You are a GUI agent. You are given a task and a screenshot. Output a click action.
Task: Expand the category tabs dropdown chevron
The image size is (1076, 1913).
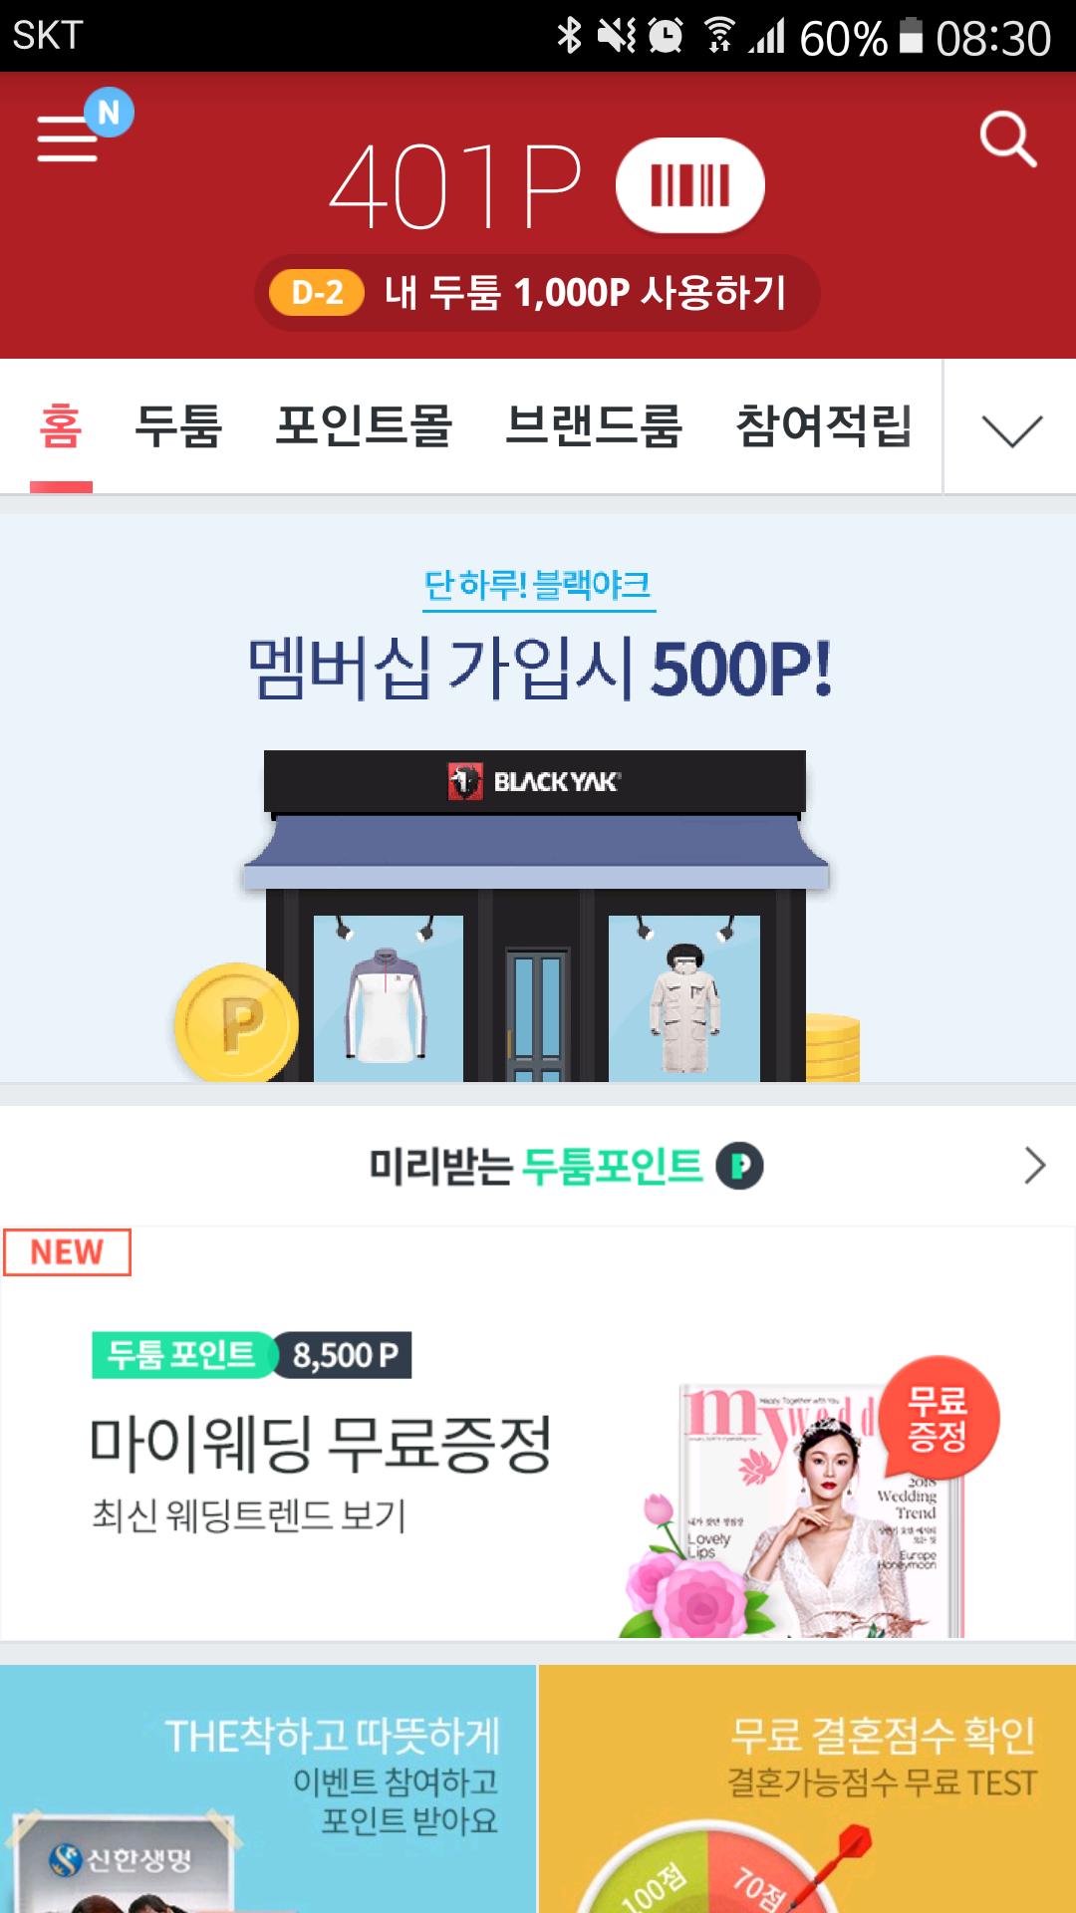point(1011,429)
